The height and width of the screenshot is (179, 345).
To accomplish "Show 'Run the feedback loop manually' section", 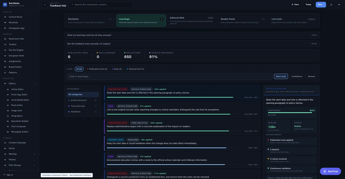I will pyautogui.click(x=192, y=44).
